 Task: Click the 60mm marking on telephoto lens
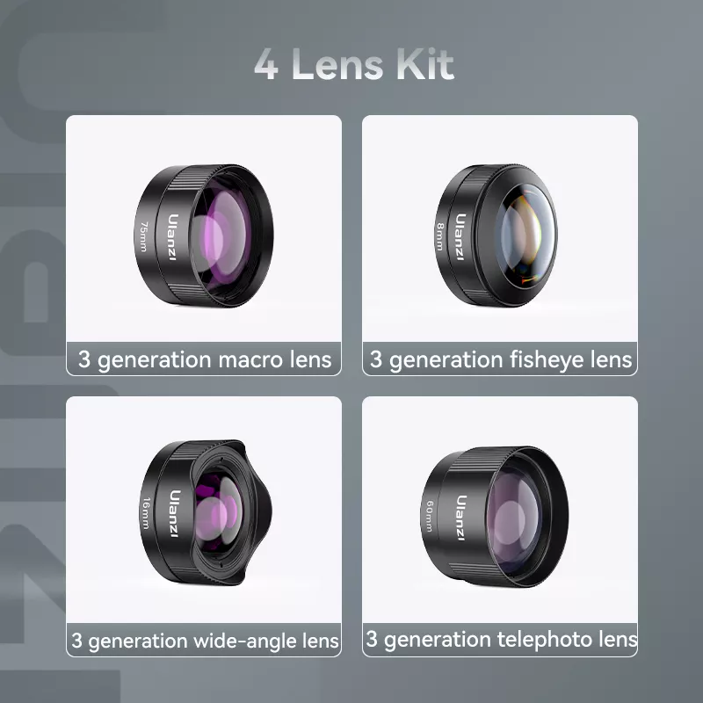tap(430, 517)
